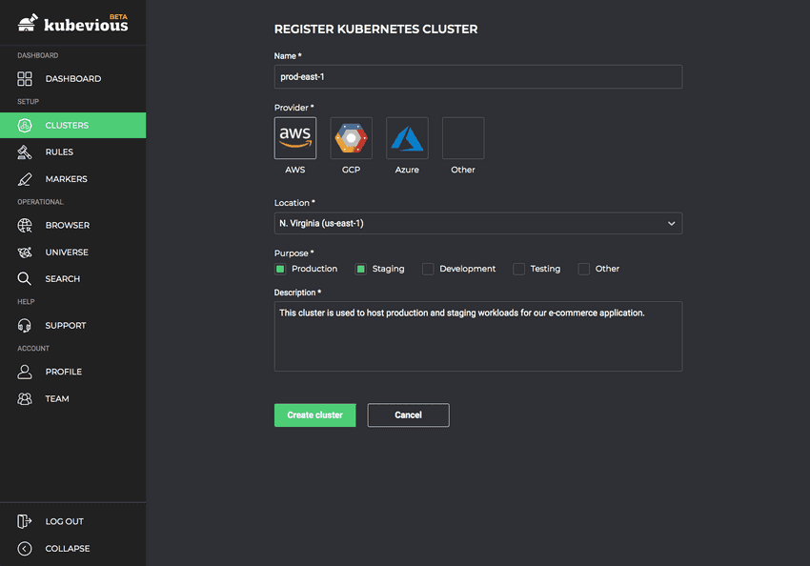Click the Cancel button

pyautogui.click(x=408, y=415)
